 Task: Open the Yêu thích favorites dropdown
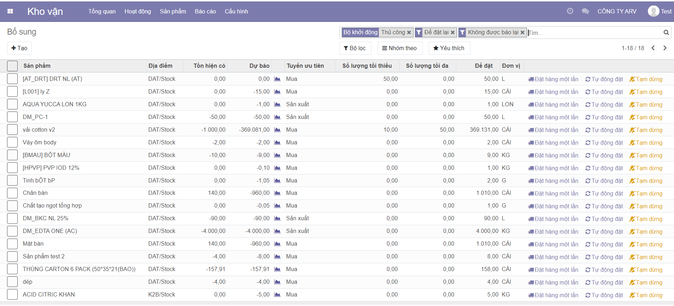click(x=449, y=48)
